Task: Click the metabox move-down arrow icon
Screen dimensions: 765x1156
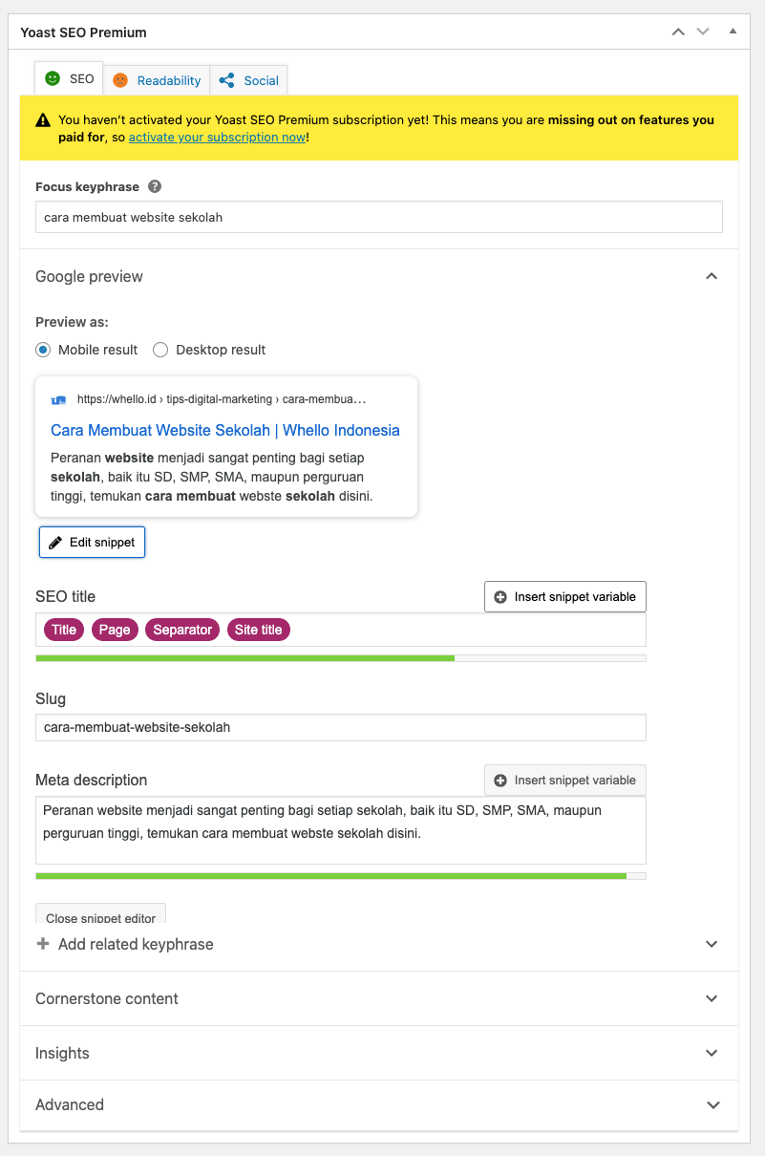Action: (x=704, y=32)
